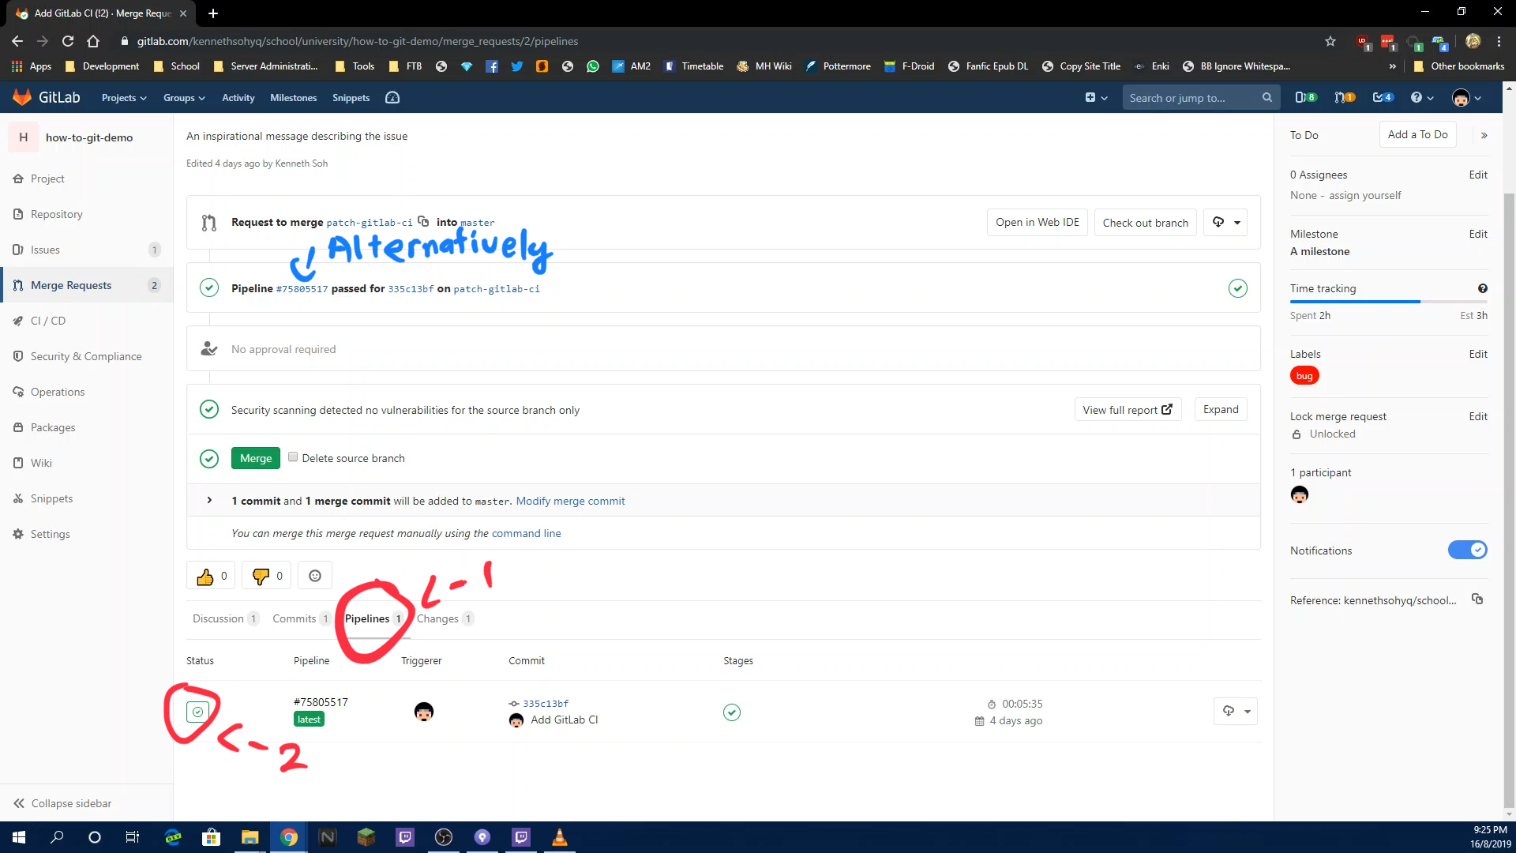Open the CI / CD sidebar section
1516x853 pixels.
[x=49, y=321]
